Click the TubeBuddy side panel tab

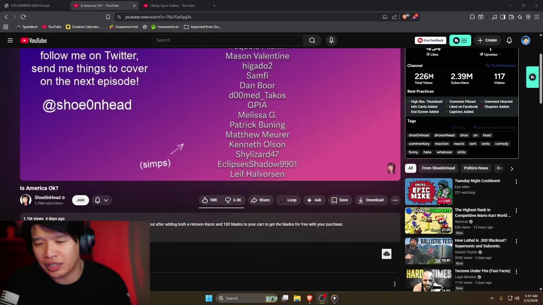click(x=532, y=77)
